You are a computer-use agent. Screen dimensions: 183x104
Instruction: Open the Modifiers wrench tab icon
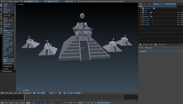(x=156, y=45)
